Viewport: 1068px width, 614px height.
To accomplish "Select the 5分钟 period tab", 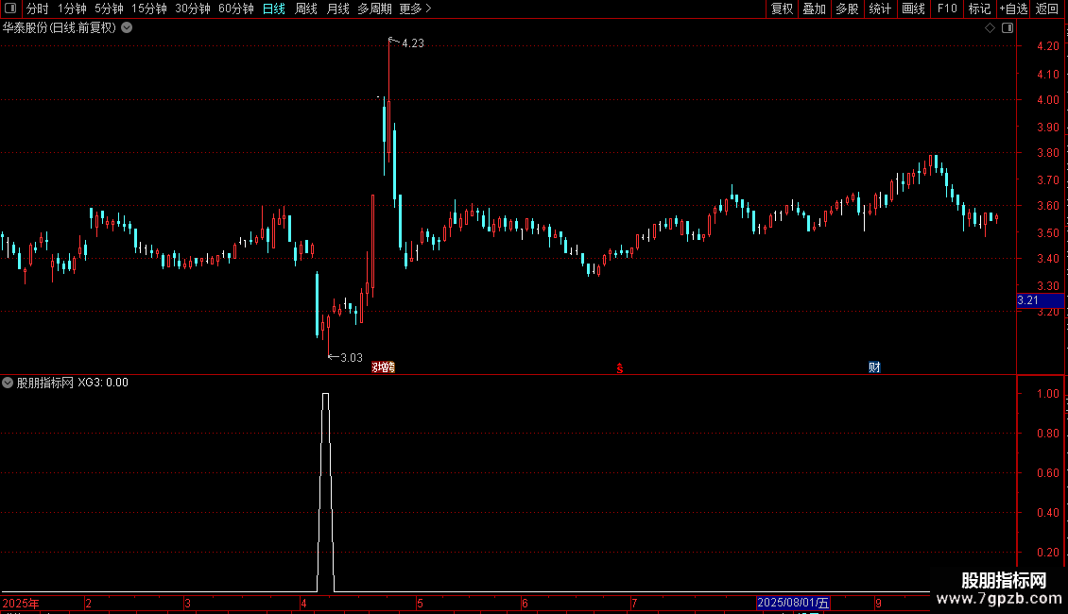I will [109, 9].
